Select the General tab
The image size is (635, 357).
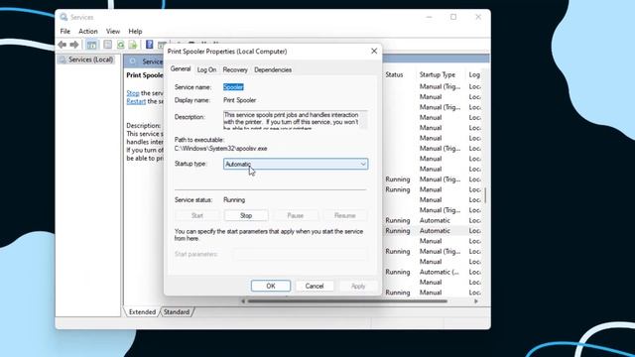(x=181, y=68)
